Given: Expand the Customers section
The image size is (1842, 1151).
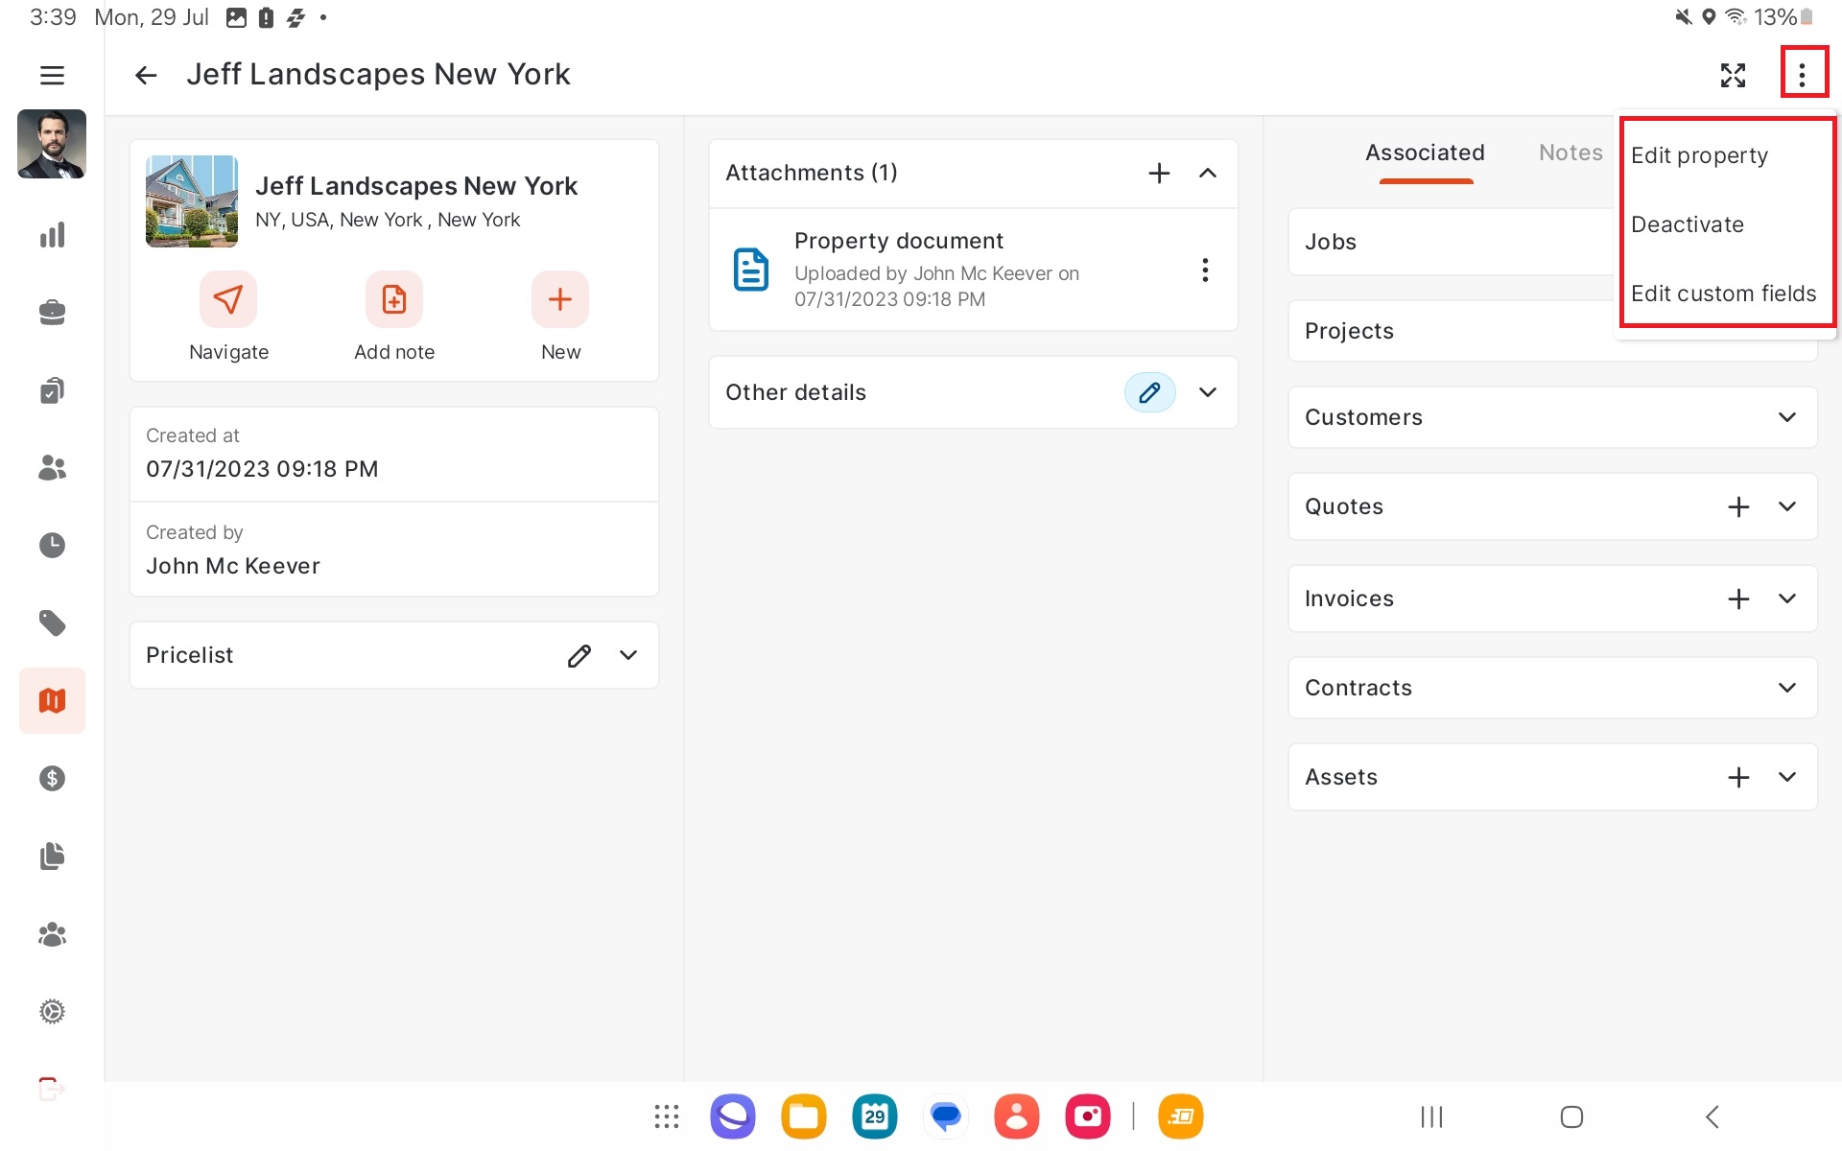Looking at the screenshot, I should click(x=1786, y=417).
